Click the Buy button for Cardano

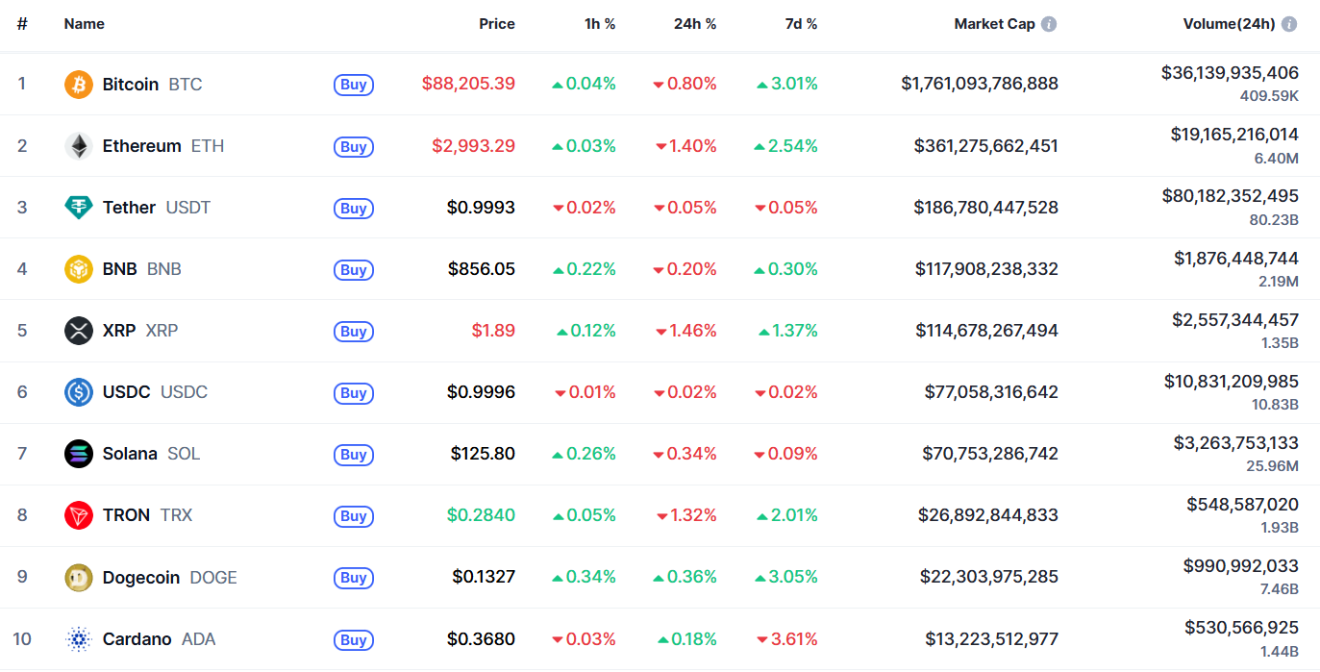click(354, 638)
